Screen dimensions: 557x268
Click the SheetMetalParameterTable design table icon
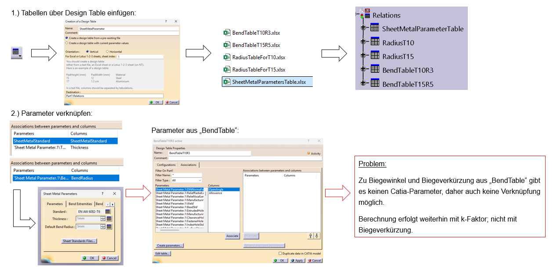[375, 28]
